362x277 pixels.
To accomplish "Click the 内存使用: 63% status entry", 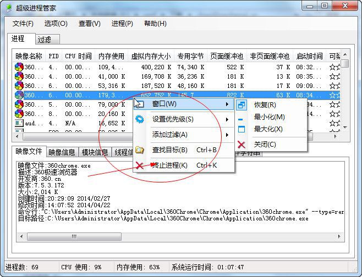I will coord(138,267).
